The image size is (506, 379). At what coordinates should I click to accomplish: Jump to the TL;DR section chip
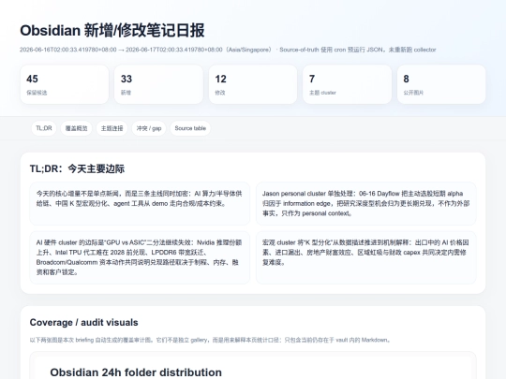(44, 128)
